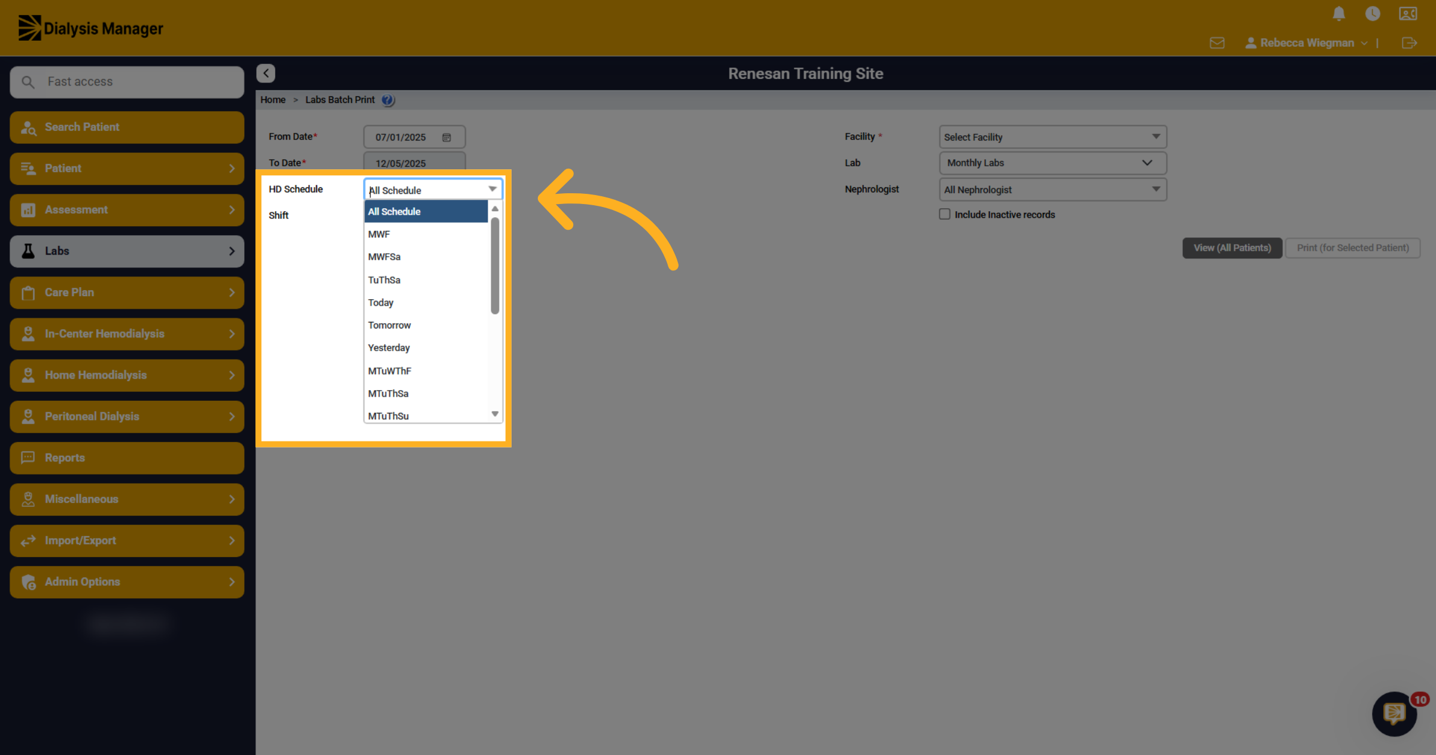The height and width of the screenshot is (755, 1436).
Task: Open the All Nephrologist dropdown
Action: click(1053, 190)
